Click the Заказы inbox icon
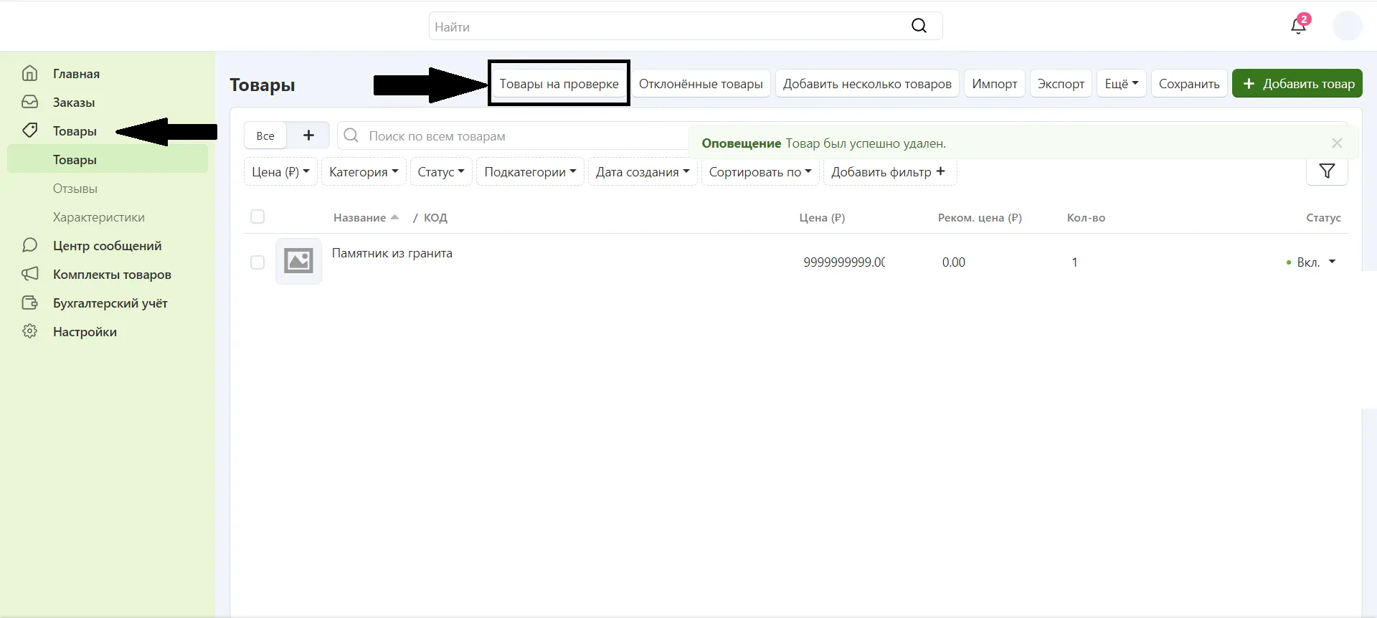 click(x=29, y=102)
